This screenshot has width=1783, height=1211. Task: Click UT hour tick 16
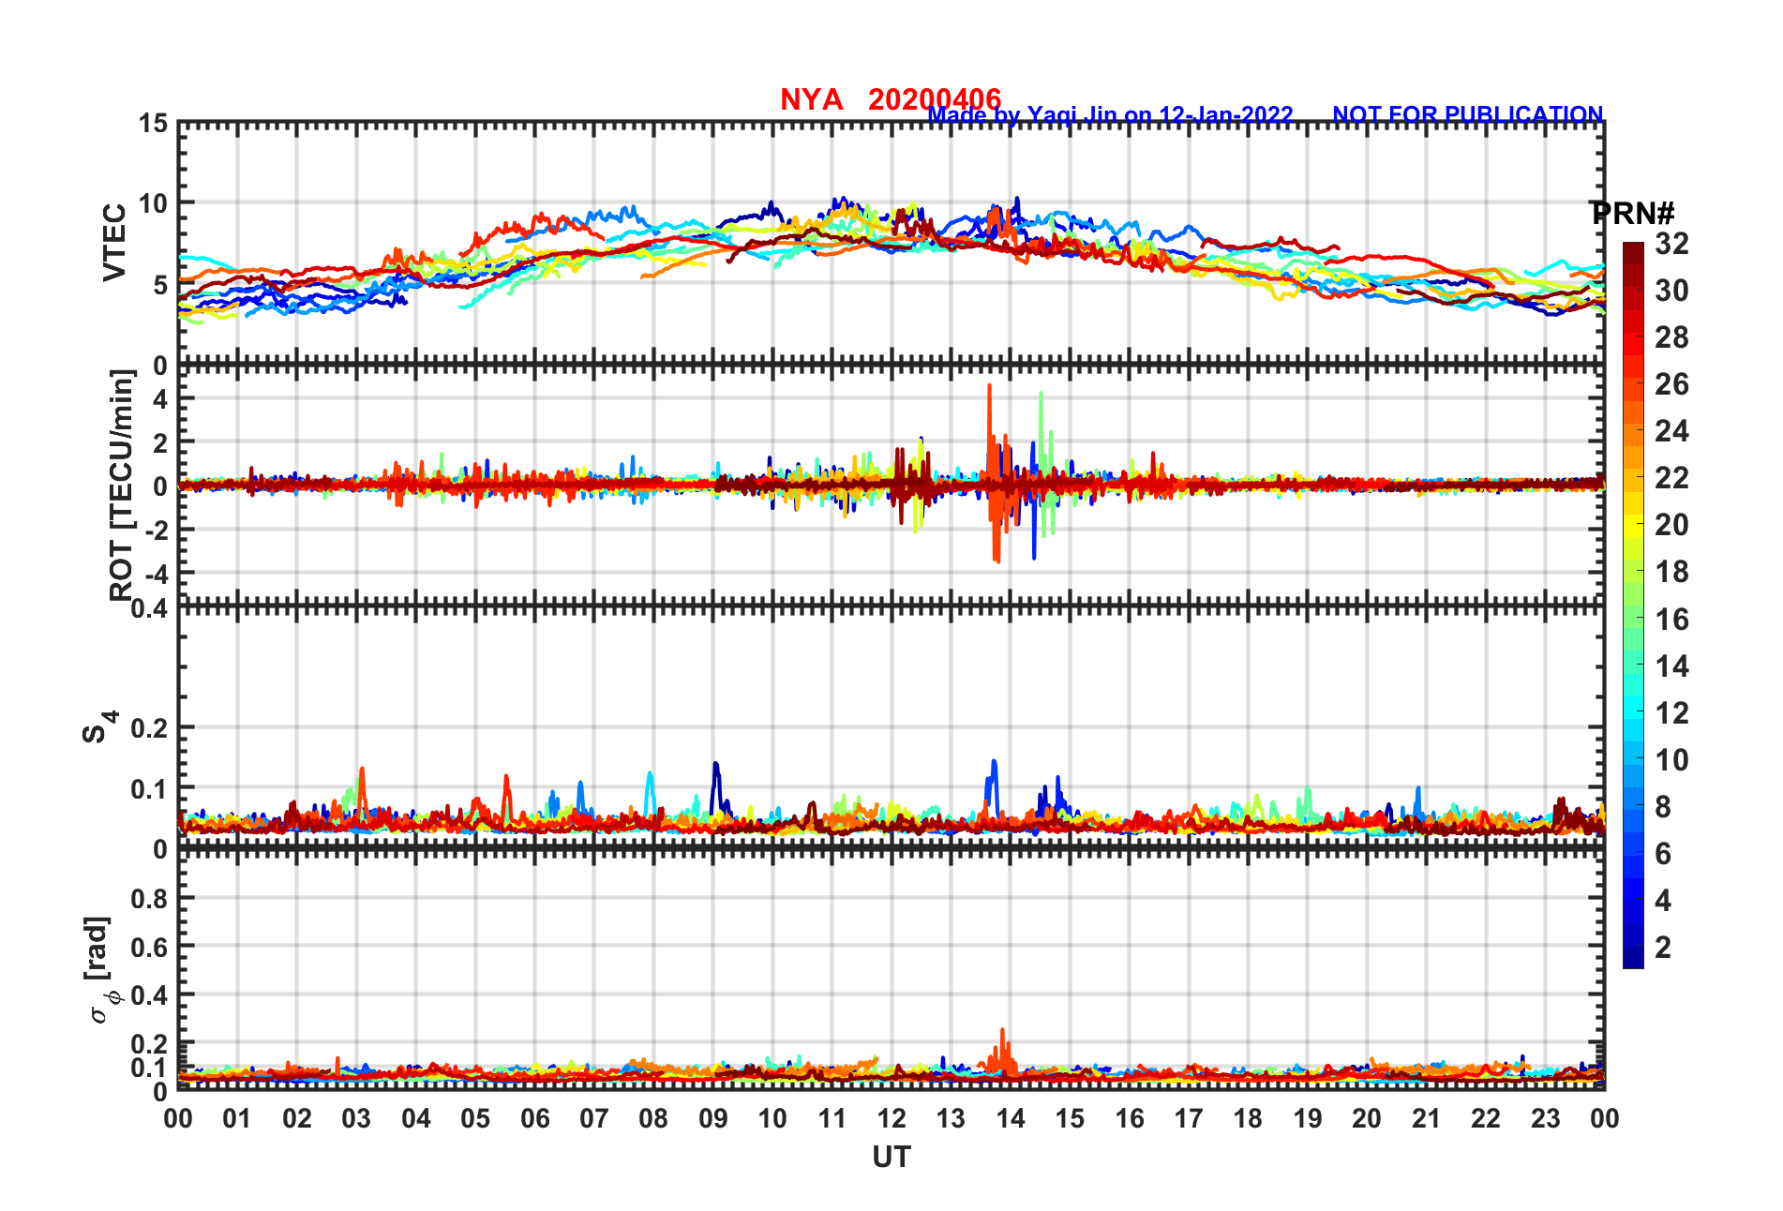[1130, 1119]
